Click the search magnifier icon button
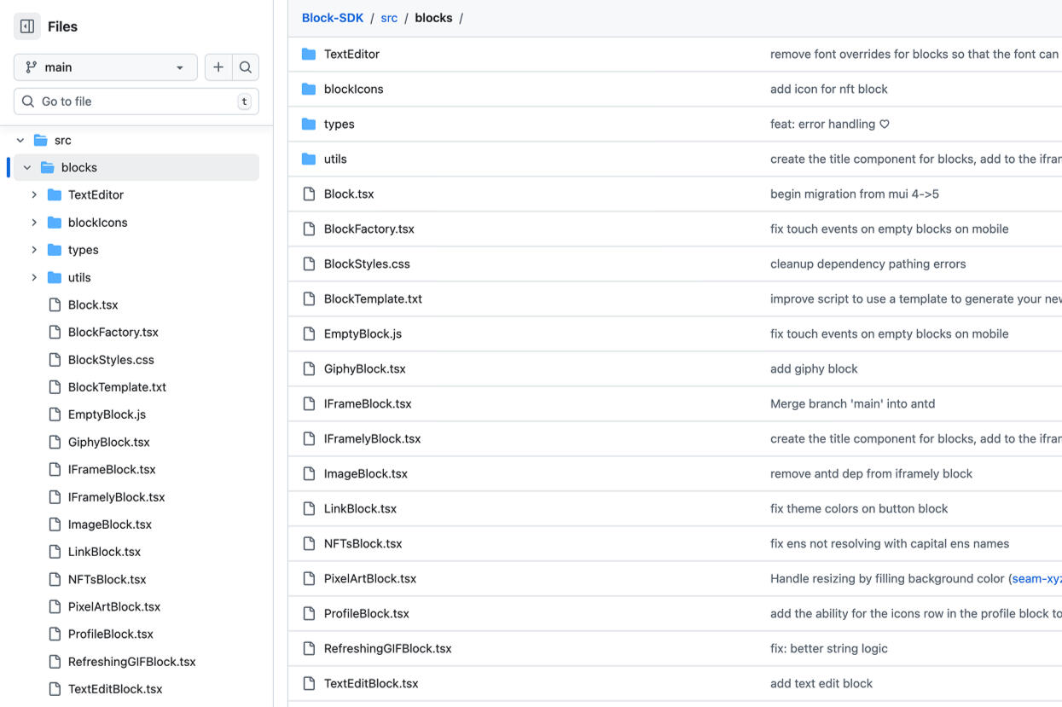Image resolution: width=1062 pixels, height=707 pixels. [246, 67]
